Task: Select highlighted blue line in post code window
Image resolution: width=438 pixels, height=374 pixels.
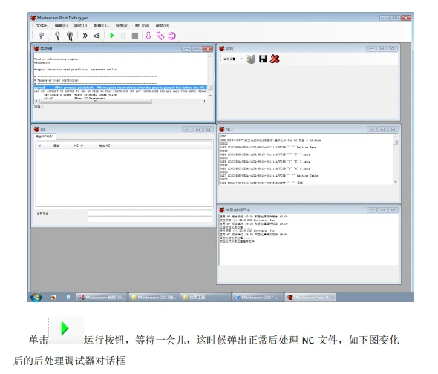Action: click(x=120, y=88)
